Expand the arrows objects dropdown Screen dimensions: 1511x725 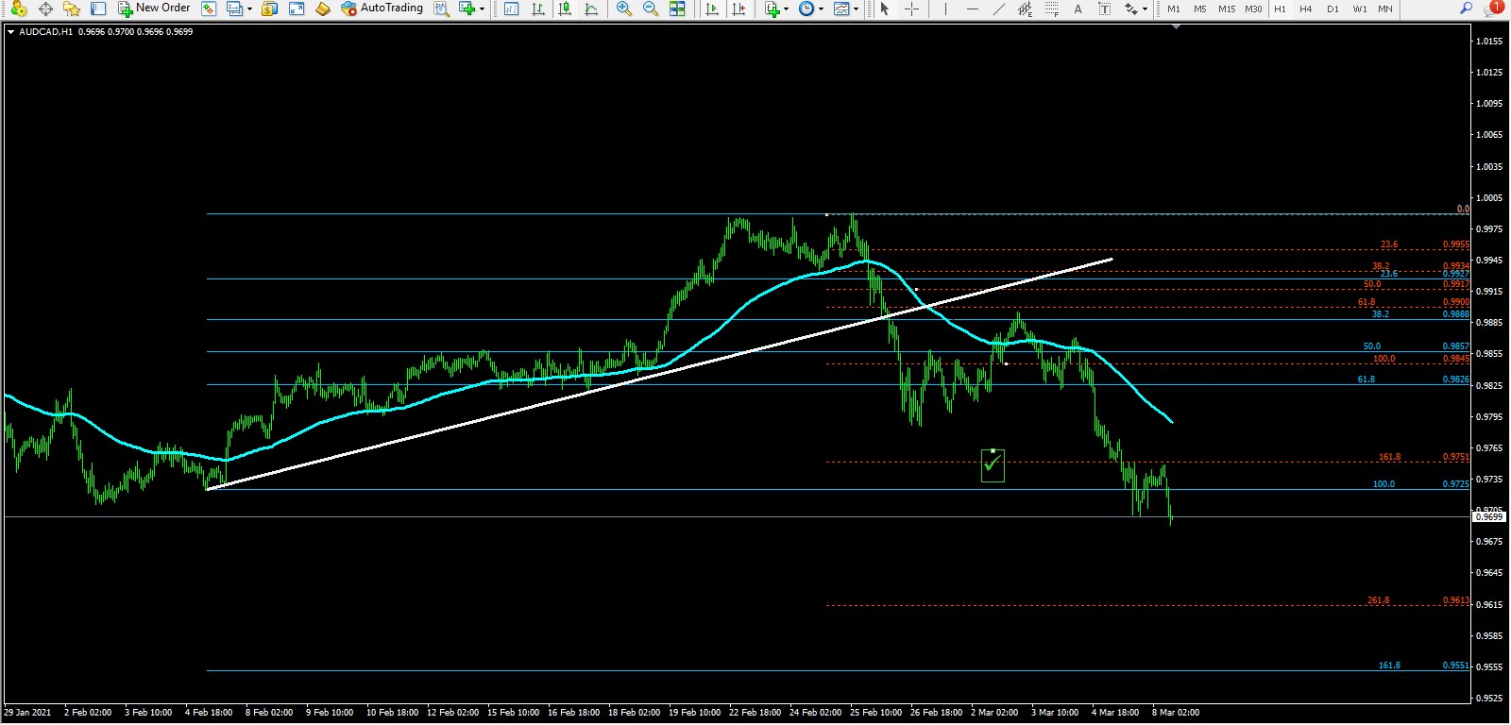click(1145, 8)
